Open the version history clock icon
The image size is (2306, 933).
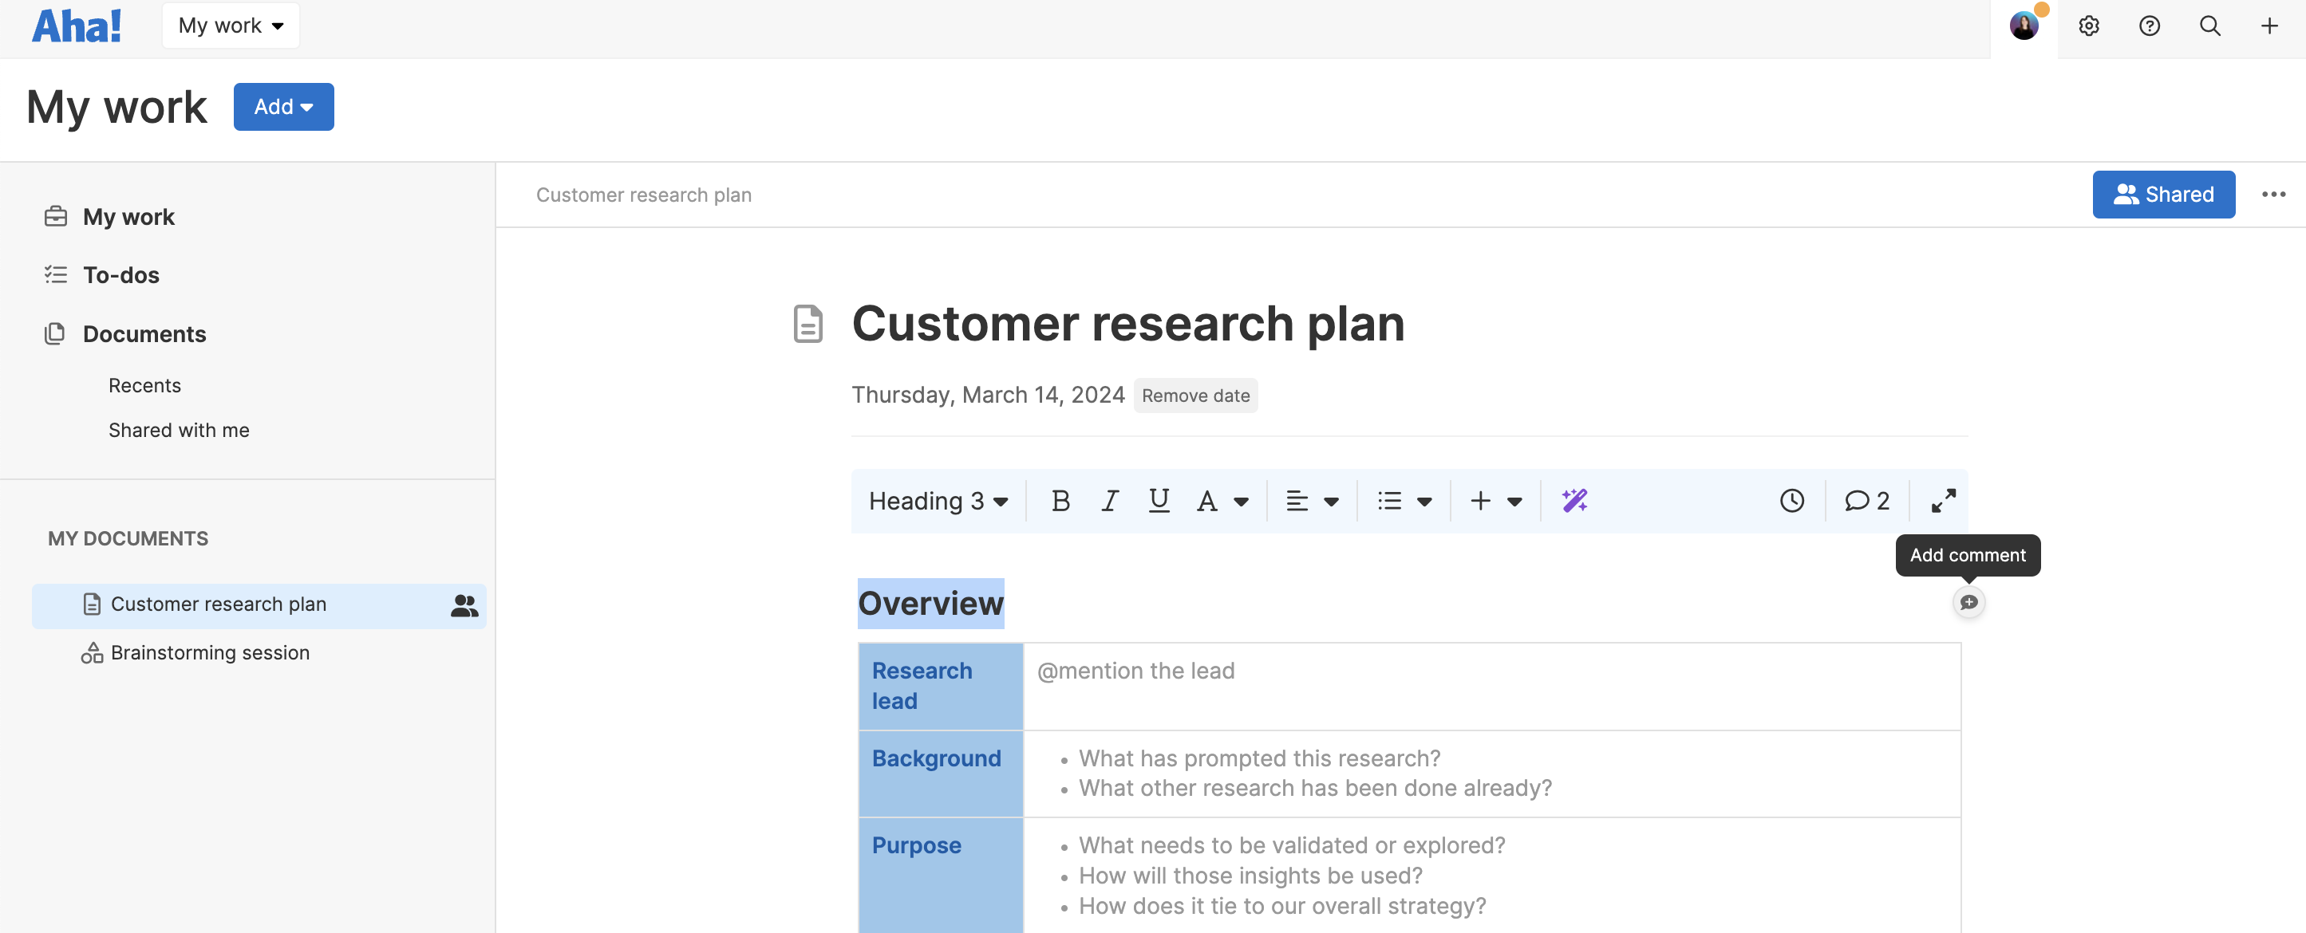coord(1792,500)
